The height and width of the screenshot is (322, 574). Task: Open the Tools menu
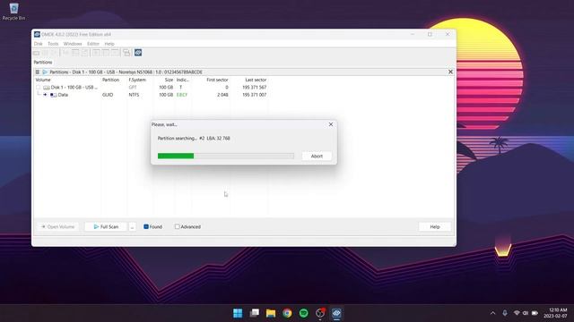pyautogui.click(x=53, y=44)
